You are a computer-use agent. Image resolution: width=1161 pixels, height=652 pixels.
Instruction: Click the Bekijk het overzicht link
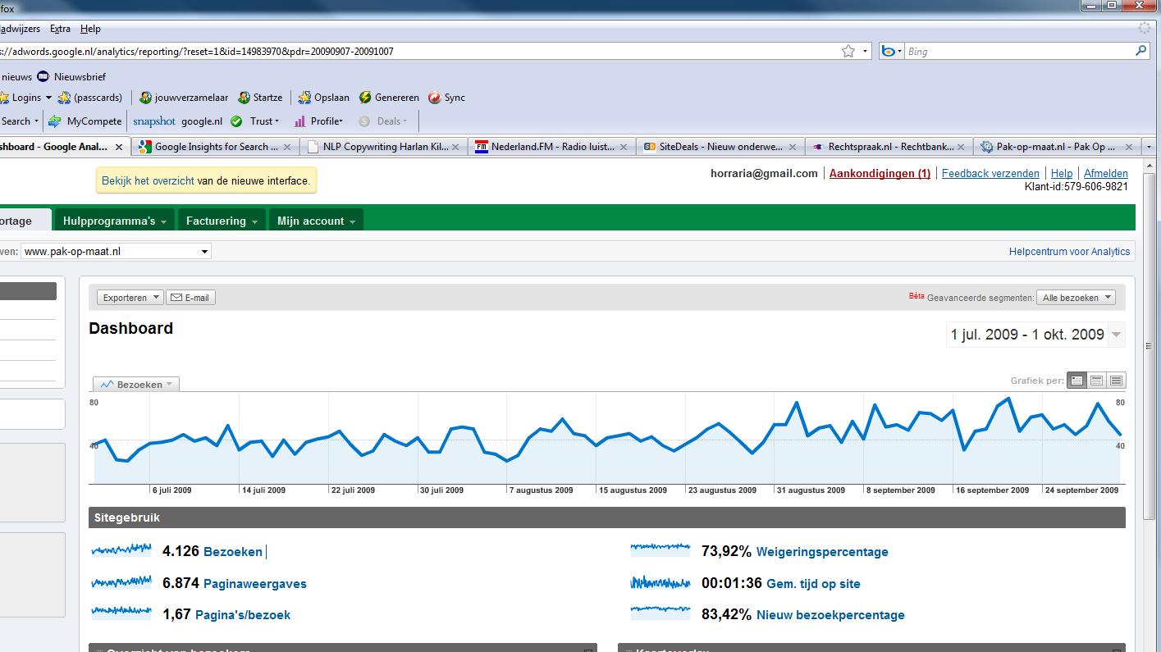(148, 180)
